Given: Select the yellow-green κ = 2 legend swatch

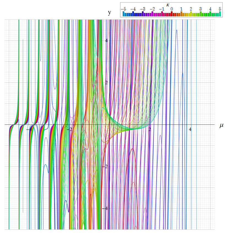Looking at the screenshot, I should (x=191, y=14).
